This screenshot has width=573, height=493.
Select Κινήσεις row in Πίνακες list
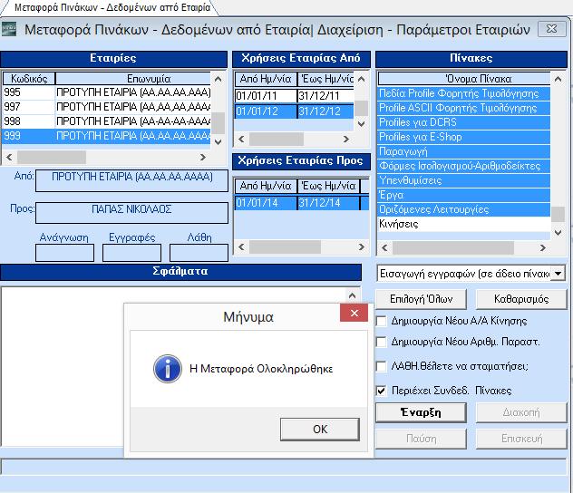463,224
